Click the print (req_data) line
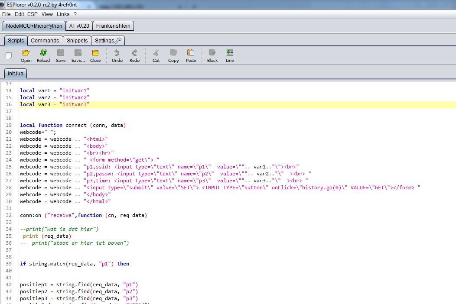456x304 pixels. pyautogui.click(x=47, y=236)
